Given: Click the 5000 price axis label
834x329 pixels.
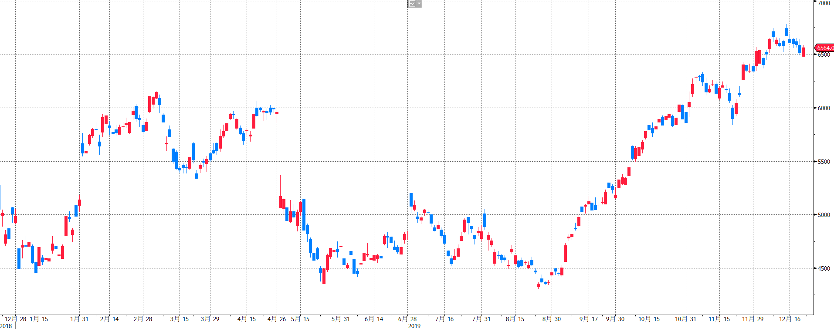Looking at the screenshot, I should pos(824,215).
